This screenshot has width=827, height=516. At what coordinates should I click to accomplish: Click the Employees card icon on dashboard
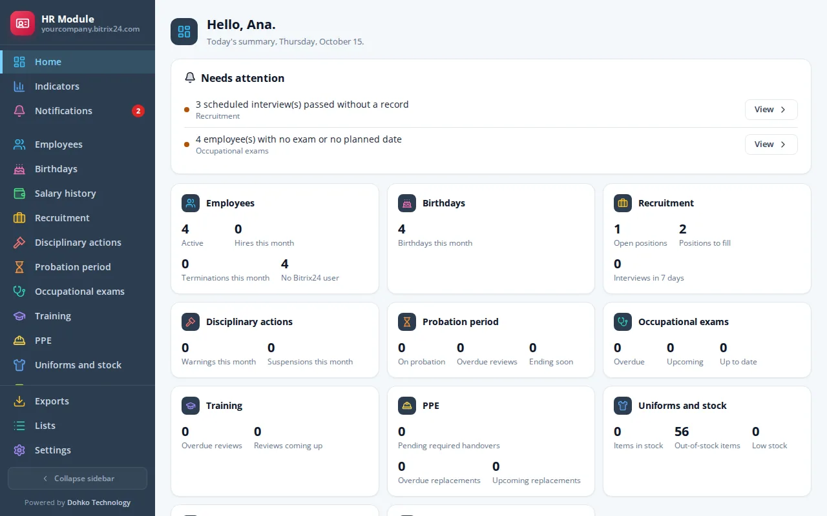[191, 203]
